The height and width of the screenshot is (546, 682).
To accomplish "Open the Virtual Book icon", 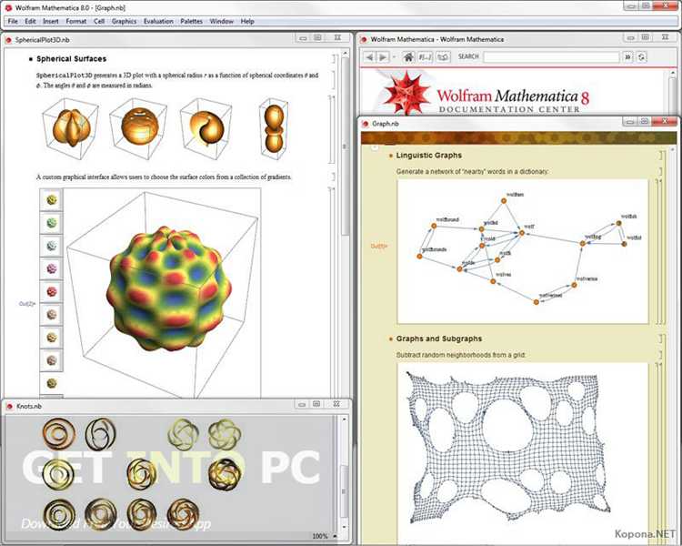I will coord(443,57).
